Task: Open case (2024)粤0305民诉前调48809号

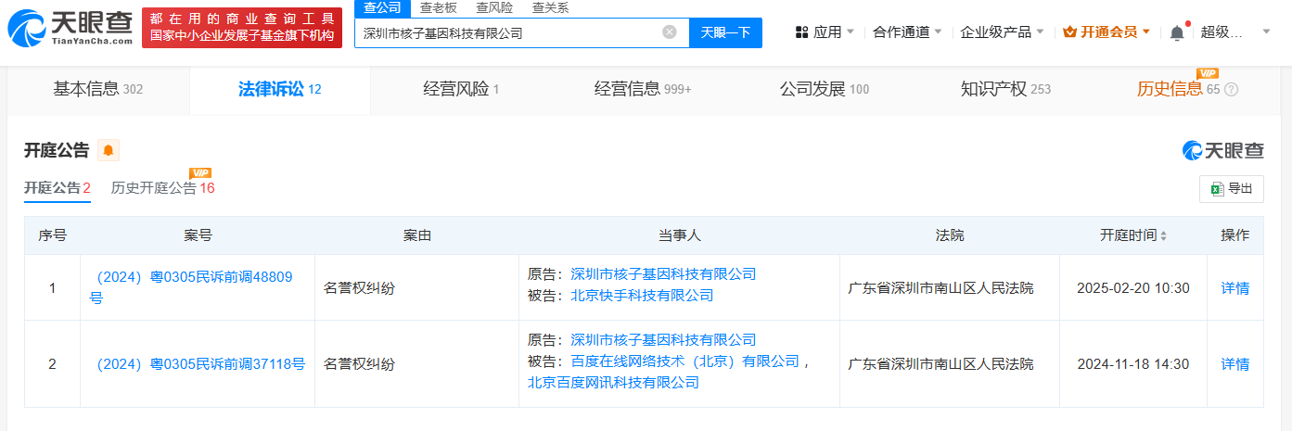Action: pyautogui.click(x=191, y=287)
